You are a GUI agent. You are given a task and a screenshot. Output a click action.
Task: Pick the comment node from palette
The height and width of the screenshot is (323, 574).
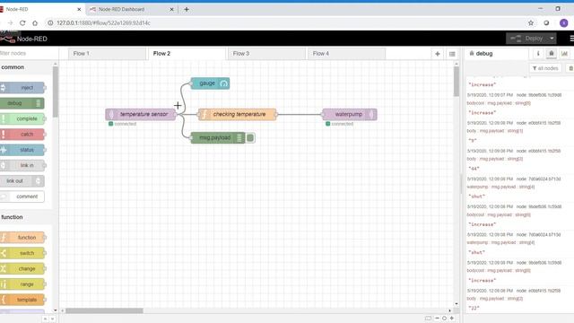[x=22, y=196]
